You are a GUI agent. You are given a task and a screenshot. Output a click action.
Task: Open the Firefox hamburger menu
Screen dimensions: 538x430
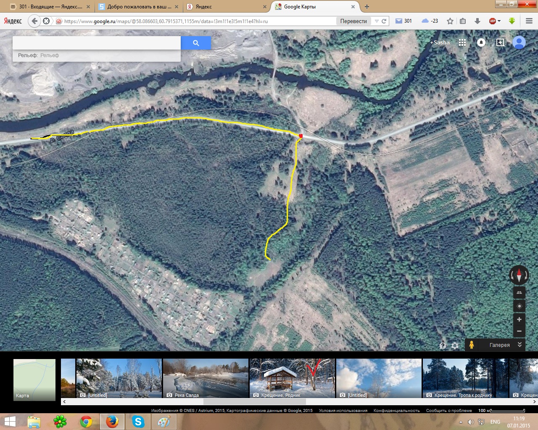click(529, 21)
